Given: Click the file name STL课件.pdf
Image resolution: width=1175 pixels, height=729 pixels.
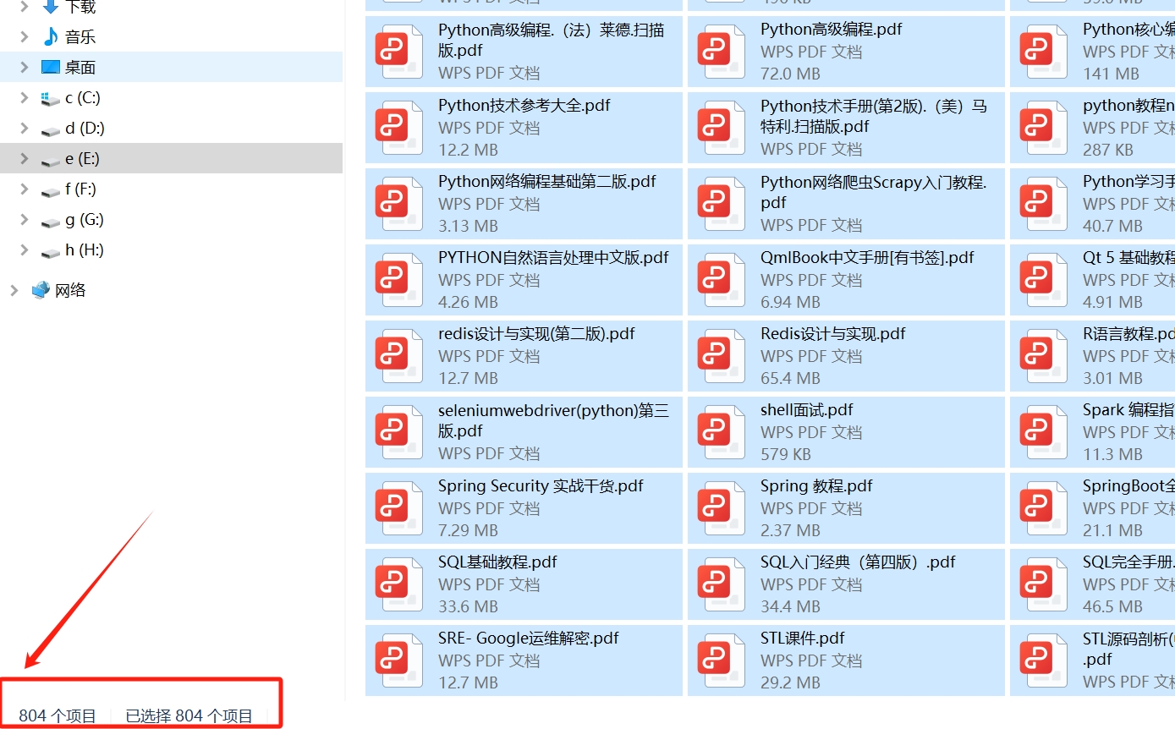Looking at the screenshot, I should click(803, 639).
